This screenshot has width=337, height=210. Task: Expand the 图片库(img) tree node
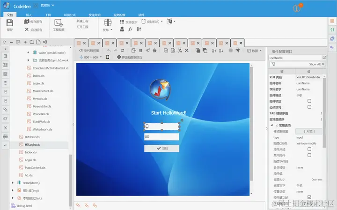(x=13, y=190)
